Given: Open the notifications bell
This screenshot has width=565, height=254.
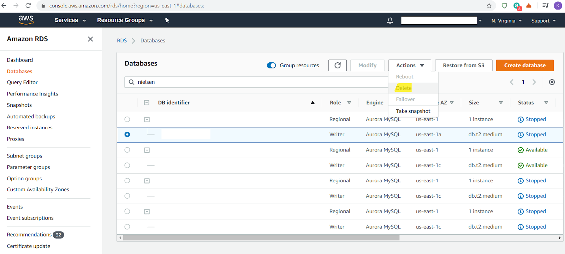Looking at the screenshot, I should (x=390, y=20).
